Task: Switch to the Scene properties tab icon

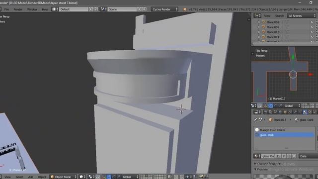Action: tap(275, 112)
